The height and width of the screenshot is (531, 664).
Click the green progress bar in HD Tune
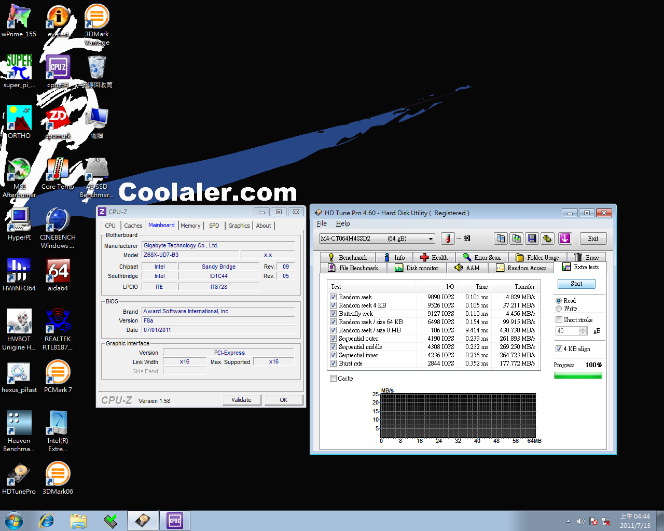point(578,376)
